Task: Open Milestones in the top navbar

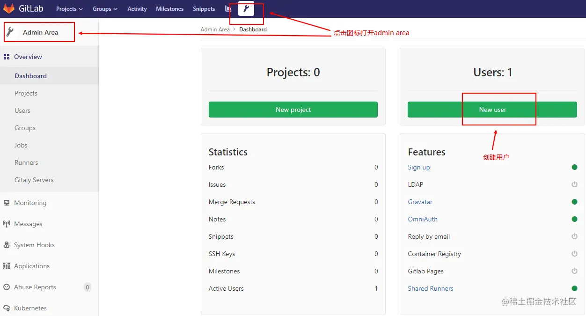Action: point(170,9)
